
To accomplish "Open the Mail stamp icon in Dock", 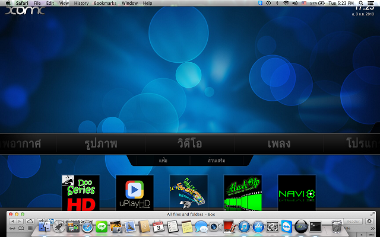I will pos(130,226).
